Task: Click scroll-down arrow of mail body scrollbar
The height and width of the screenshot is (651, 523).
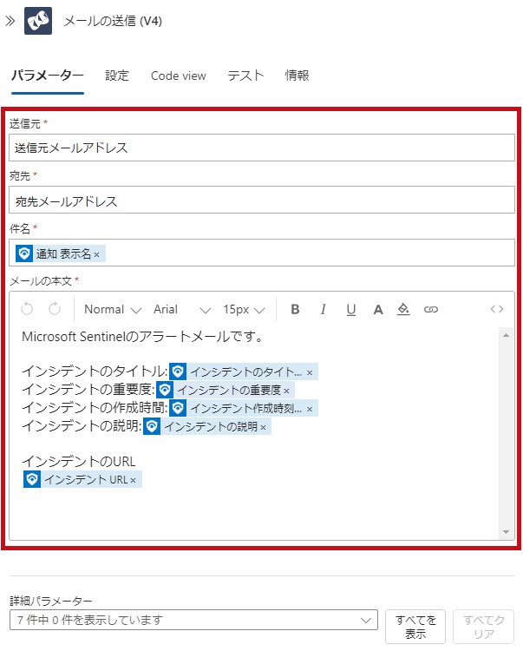Action: point(506,532)
